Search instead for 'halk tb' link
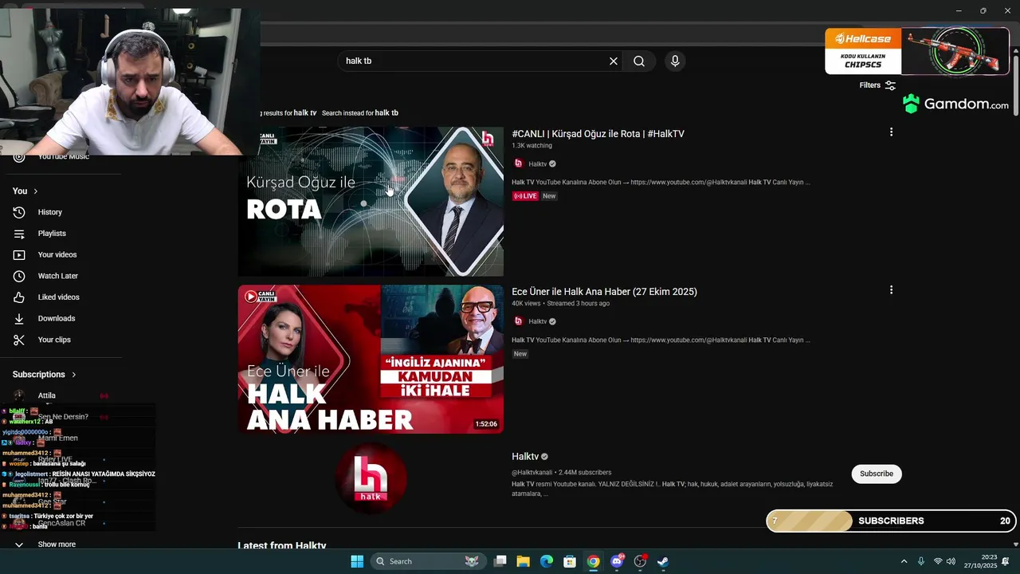 pyautogui.click(x=386, y=113)
